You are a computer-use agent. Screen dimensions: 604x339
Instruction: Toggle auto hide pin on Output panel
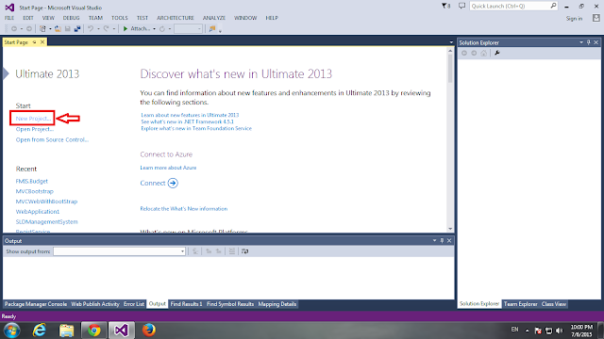pyautogui.click(x=442, y=241)
